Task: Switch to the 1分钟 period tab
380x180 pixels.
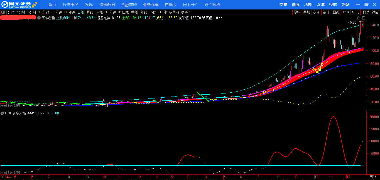Action: pyautogui.click(x=21, y=12)
